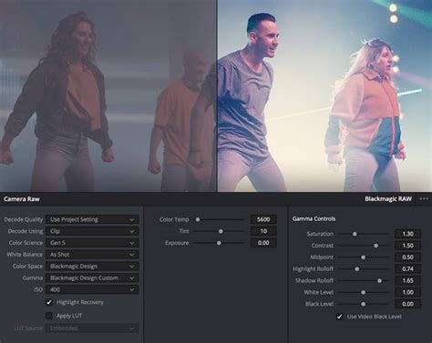Select the Color Temp 5600 value field
The height and width of the screenshot is (343, 432).
click(263, 219)
